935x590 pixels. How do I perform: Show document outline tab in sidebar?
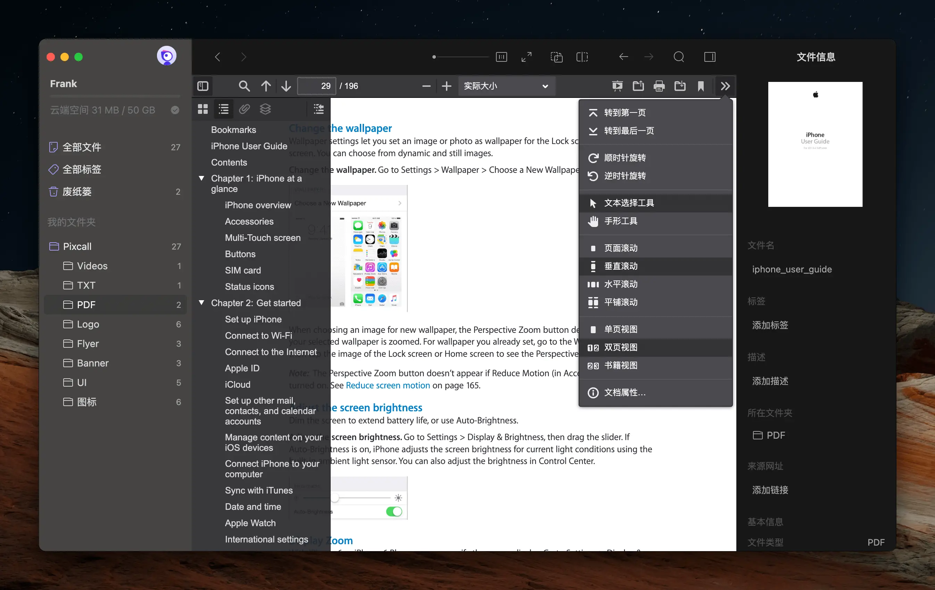(224, 109)
